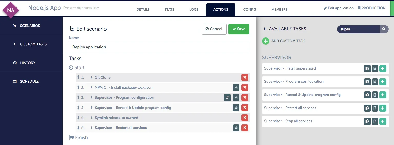The height and width of the screenshot is (145, 394).
Task: Open script icon for NPM CI task
Action: (236, 88)
